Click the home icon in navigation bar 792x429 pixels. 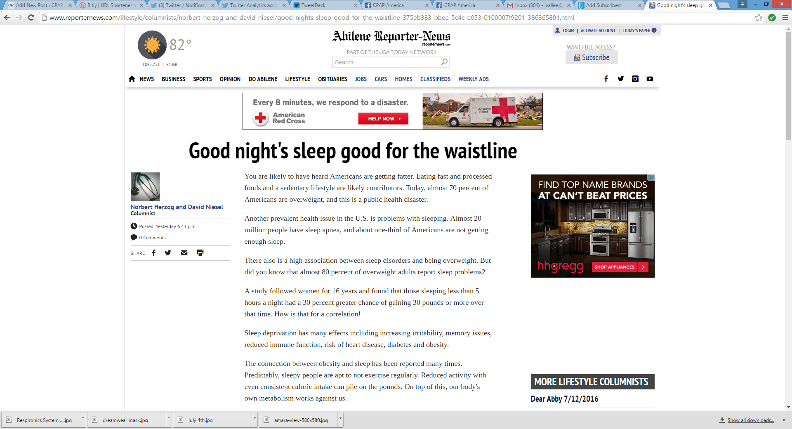132,79
